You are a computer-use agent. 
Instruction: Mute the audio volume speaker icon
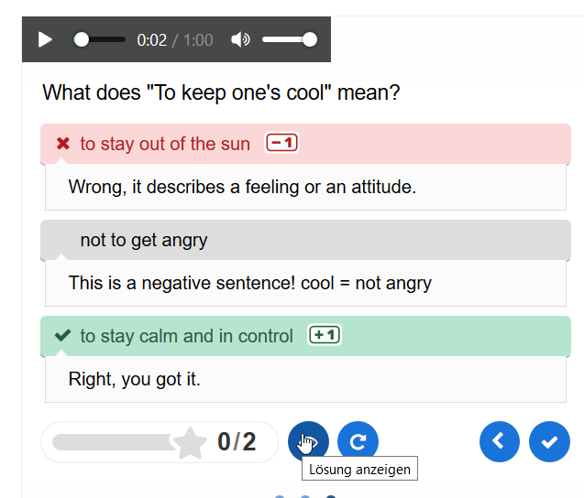[240, 39]
